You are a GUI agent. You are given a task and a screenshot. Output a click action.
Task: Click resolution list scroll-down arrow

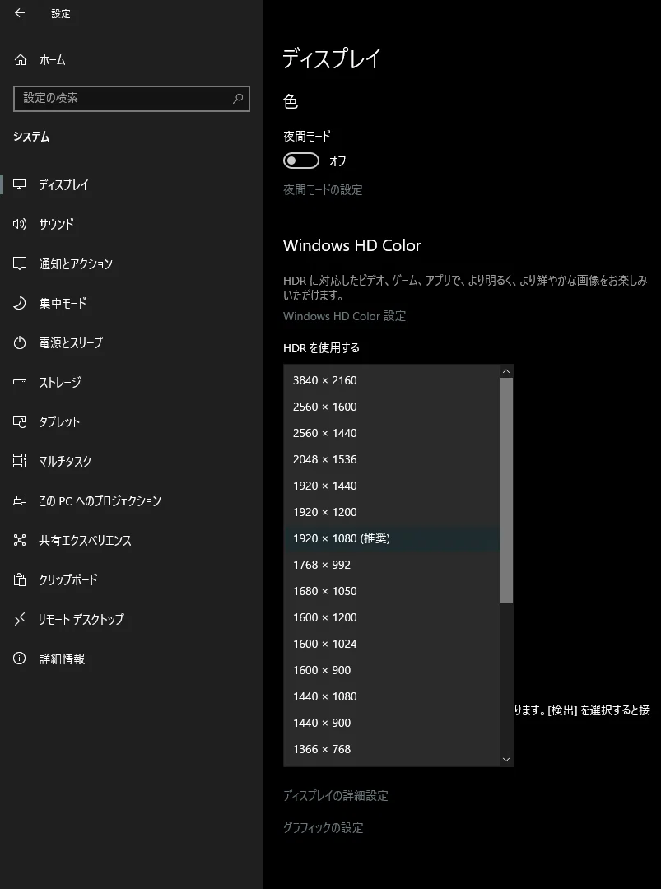coord(506,760)
